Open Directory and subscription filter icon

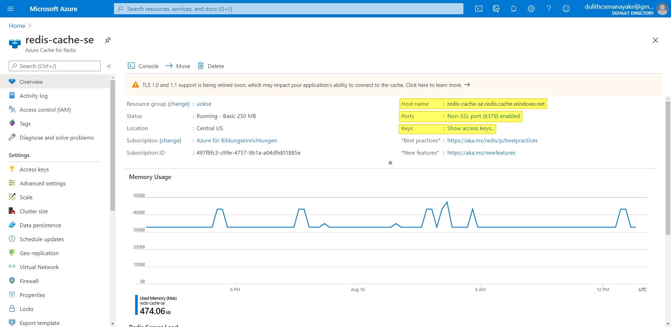pyautogui.click(x=496, y=9)
